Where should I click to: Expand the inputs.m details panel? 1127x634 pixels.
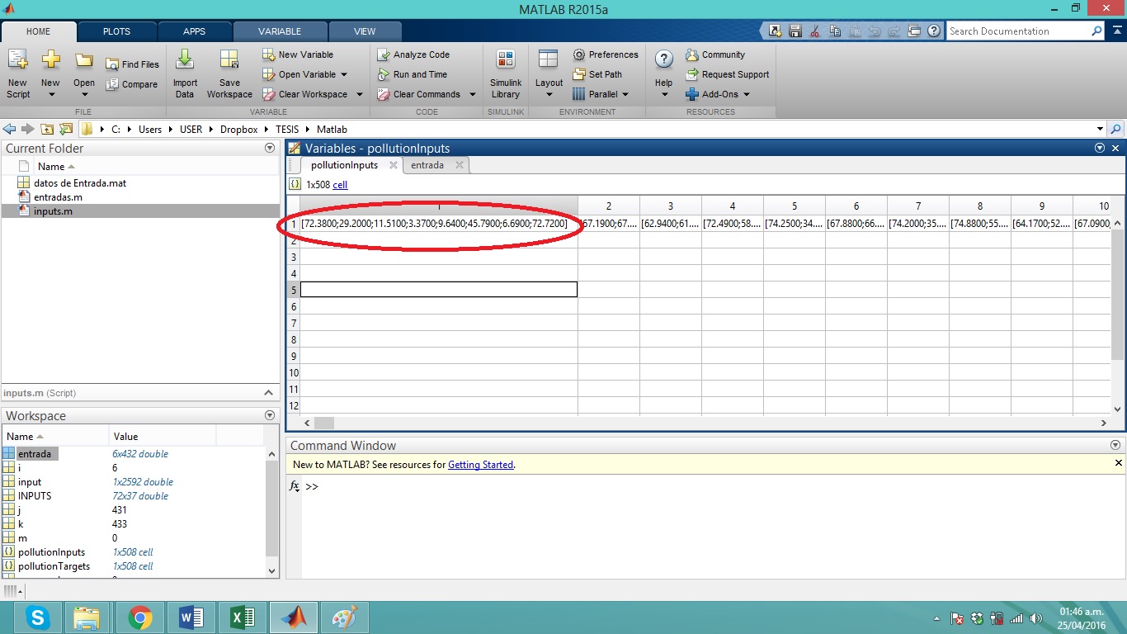[268, 394]
